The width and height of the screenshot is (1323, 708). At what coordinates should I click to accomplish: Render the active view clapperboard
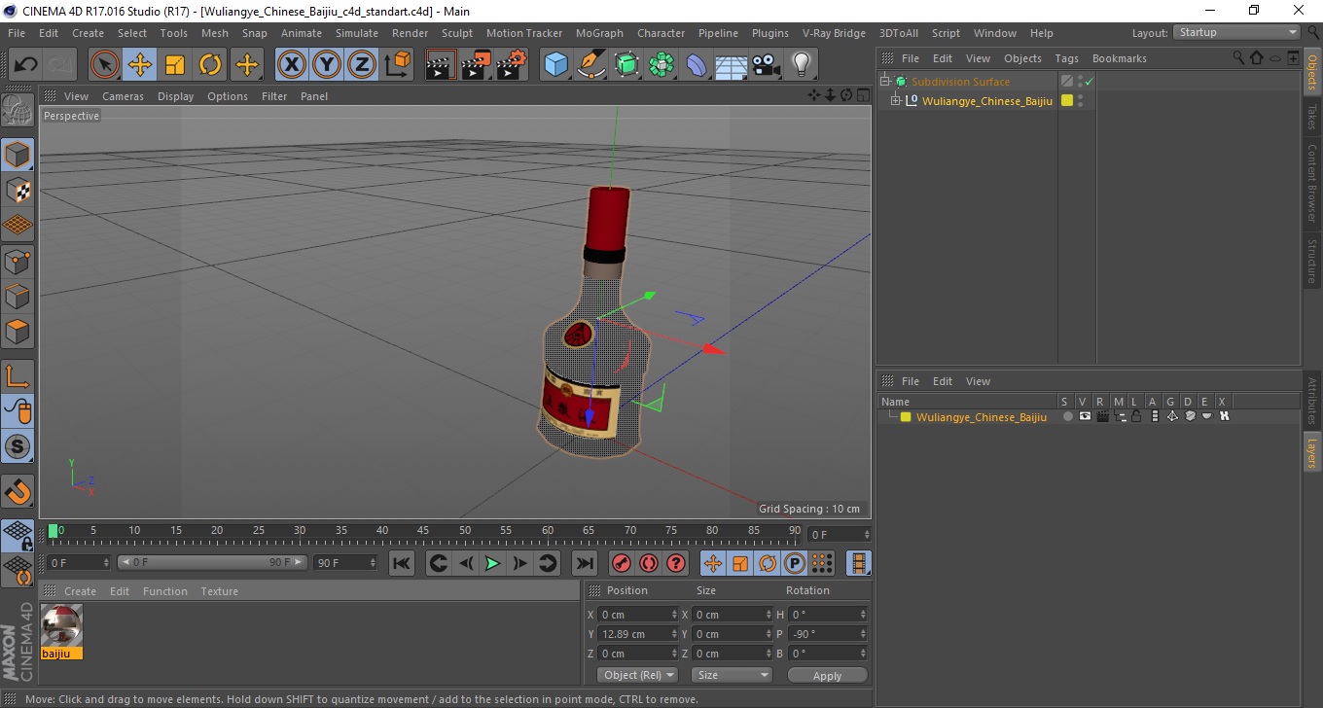[442, 65]
